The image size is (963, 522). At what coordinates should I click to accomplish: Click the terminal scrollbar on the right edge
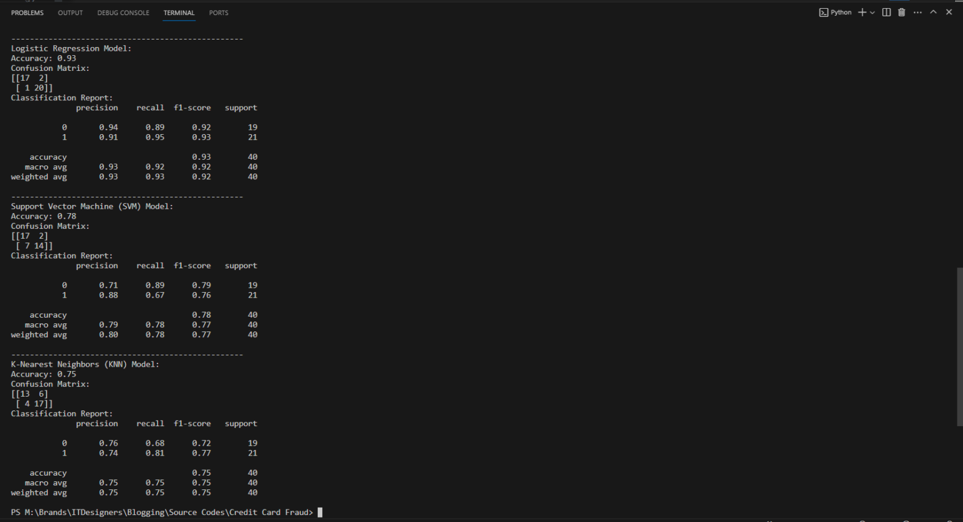point(959,313)
